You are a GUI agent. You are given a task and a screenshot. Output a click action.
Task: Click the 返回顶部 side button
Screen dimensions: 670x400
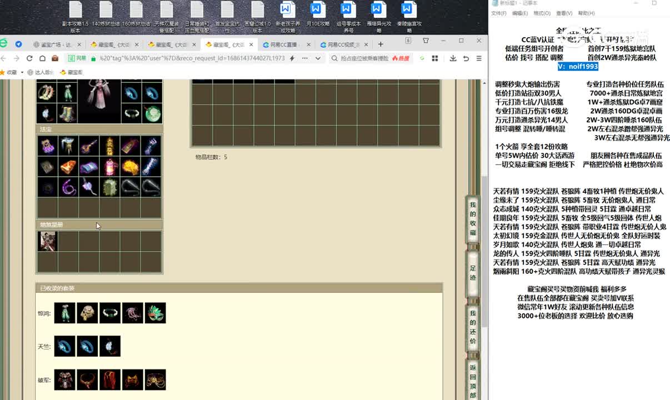(x=473, y=381)
